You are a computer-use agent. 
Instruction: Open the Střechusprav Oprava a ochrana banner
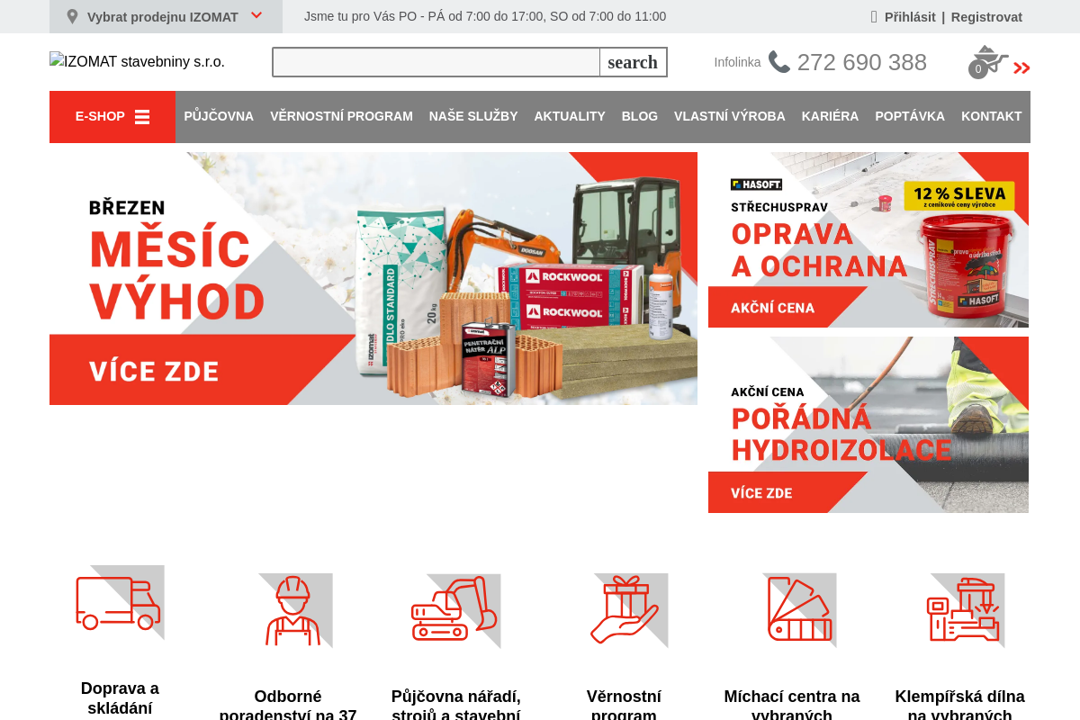coord(868,239)
